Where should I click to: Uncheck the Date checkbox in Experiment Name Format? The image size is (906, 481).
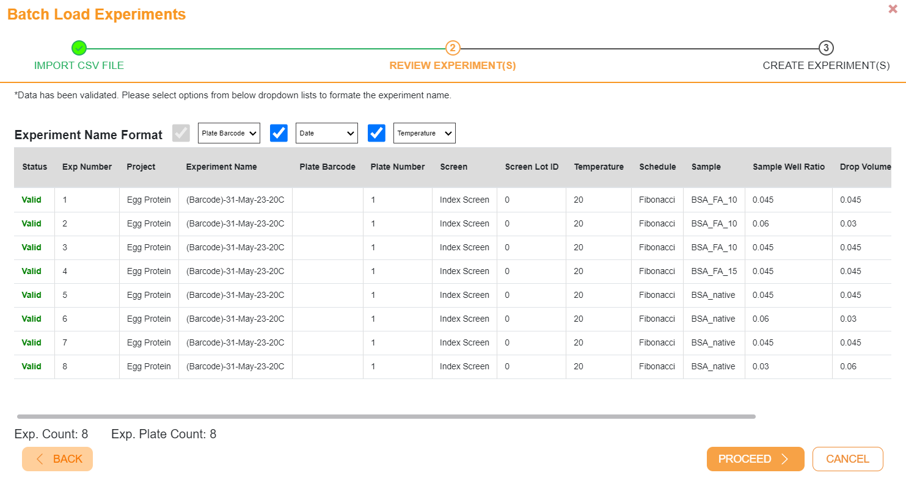click(279, 132)
